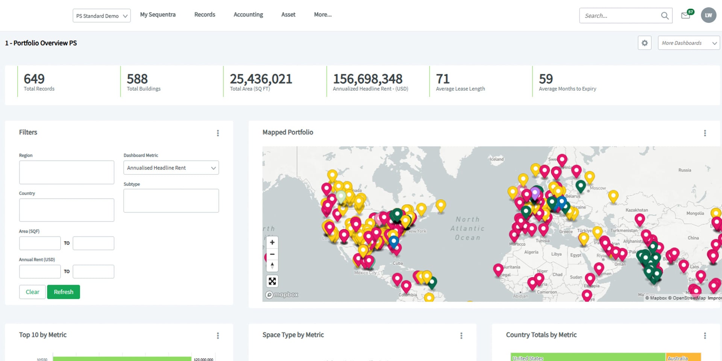Open the PS Standard Demo dropdown
This screenshot has width=722, height=361.
[102, 16]
